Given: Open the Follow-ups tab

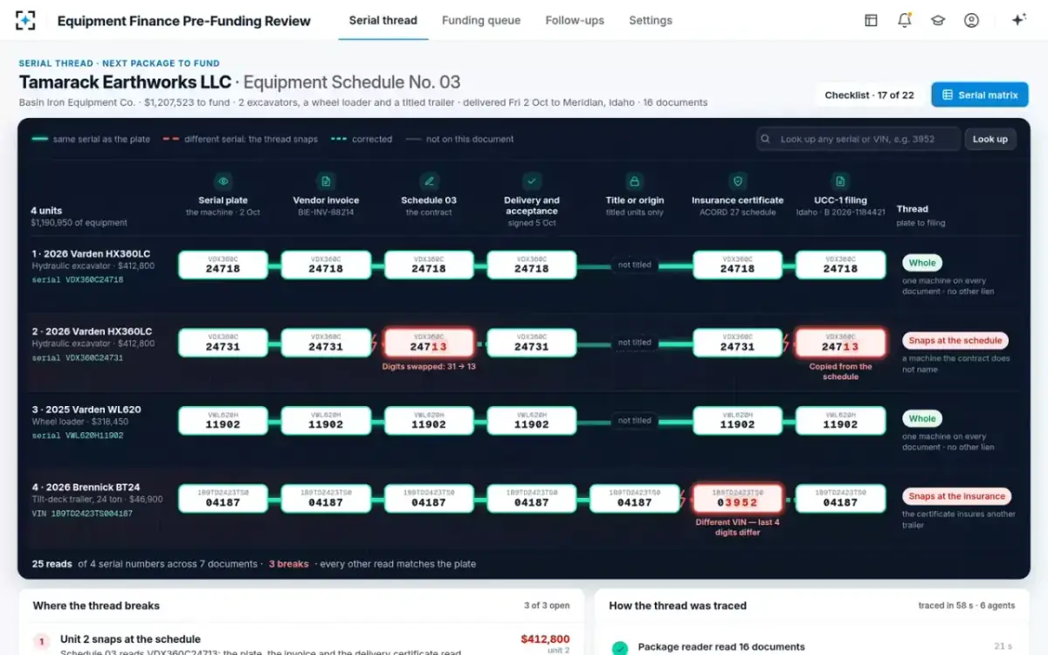Looking at the screenshot, I should pyautogui.click(x=575, y=20).
